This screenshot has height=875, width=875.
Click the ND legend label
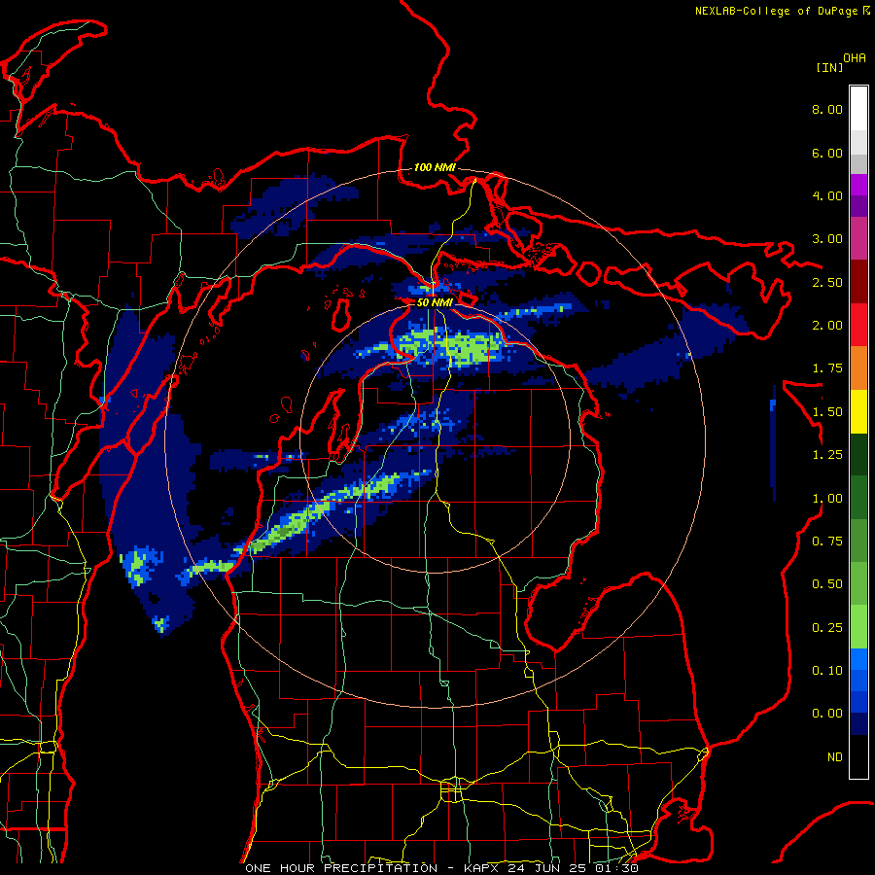pos(835,757)
